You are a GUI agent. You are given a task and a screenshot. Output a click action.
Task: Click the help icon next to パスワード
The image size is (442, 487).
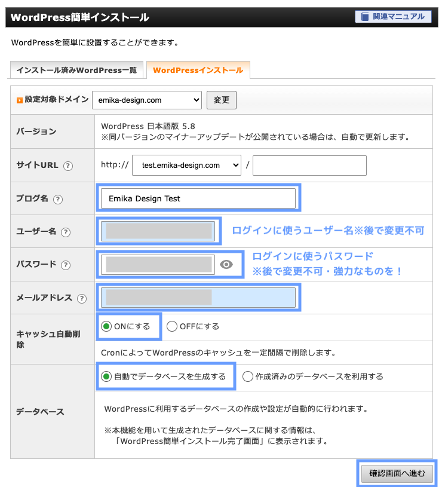tap(66, 265)
